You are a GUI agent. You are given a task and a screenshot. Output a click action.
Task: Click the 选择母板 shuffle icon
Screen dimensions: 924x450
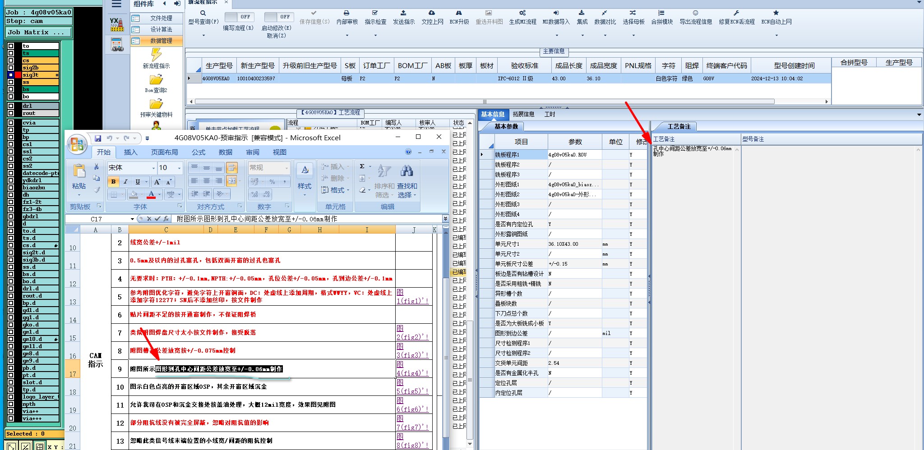(633, 13)
